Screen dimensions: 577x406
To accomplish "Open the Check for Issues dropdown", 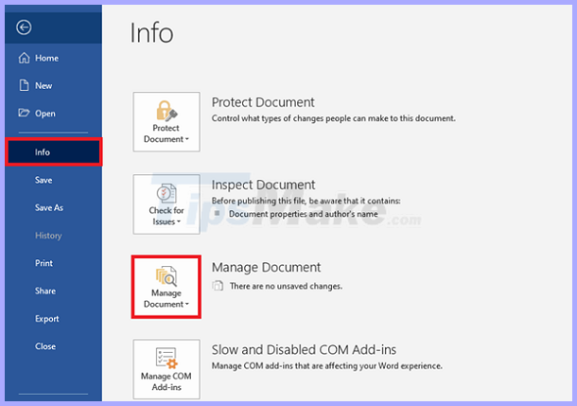I will click(x=166, y=204).
